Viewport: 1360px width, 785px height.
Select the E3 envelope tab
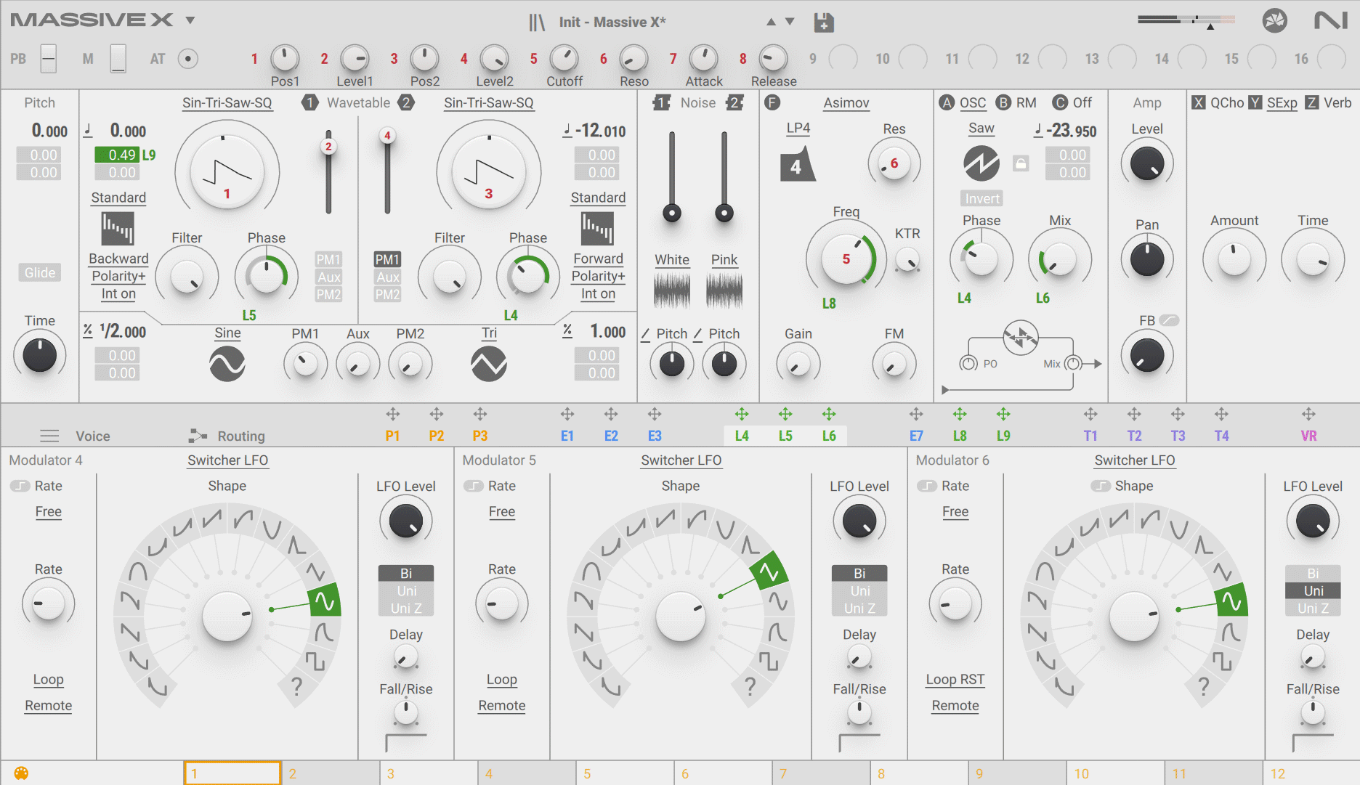pos(655,436)
